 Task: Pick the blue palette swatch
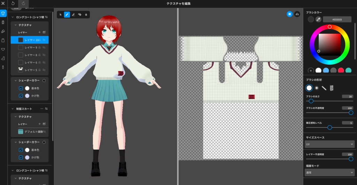click(x=326, y=70)
